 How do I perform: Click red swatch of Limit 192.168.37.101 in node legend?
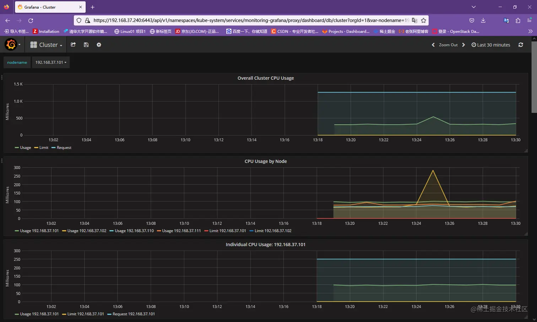pos(206,231)
